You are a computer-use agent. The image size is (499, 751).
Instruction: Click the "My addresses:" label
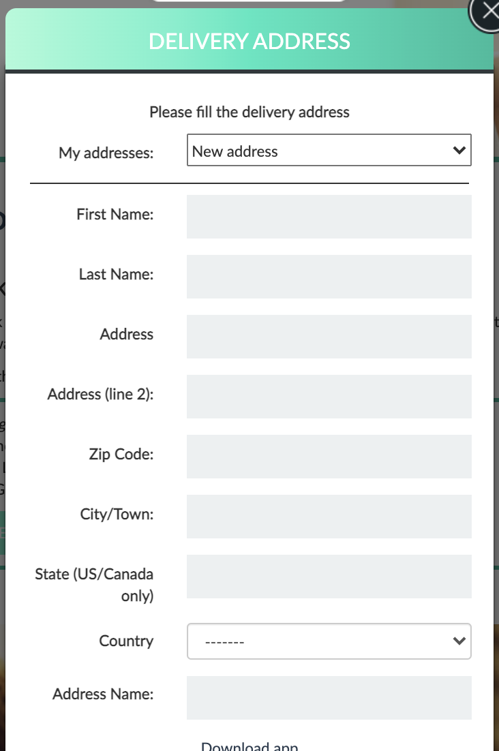point(106,153)
